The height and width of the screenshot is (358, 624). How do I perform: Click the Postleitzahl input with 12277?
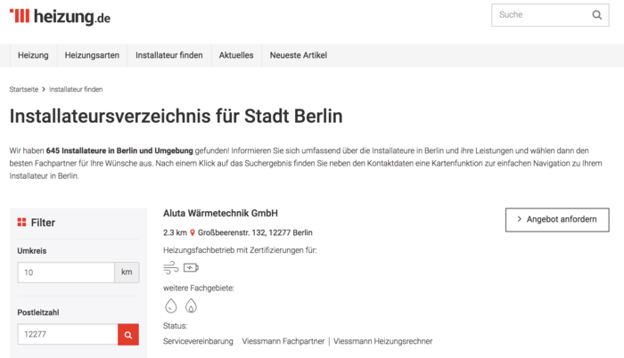click(68, 334)
